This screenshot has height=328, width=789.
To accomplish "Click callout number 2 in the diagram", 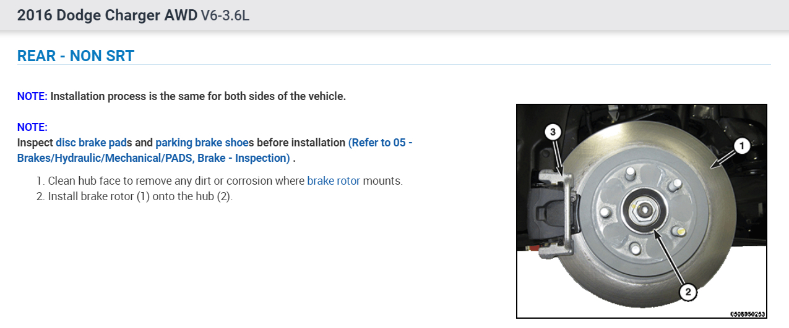I will [x=688, y=292].
